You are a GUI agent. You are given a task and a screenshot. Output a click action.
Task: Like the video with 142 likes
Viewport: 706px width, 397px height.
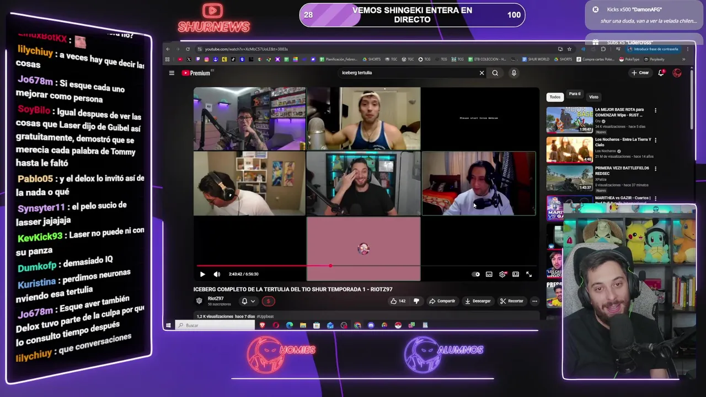(398, 301)
